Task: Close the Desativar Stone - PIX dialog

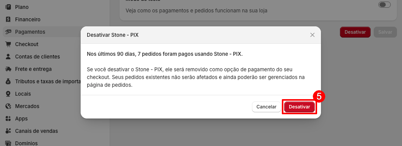Action: [312, 35]
